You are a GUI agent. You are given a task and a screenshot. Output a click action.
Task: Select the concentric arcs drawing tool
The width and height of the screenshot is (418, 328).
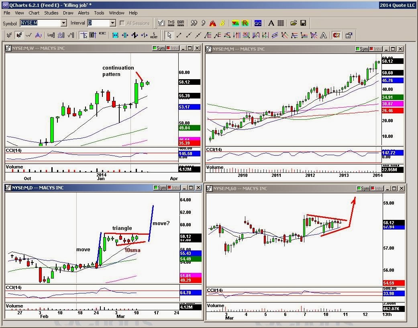click(246, 35)
